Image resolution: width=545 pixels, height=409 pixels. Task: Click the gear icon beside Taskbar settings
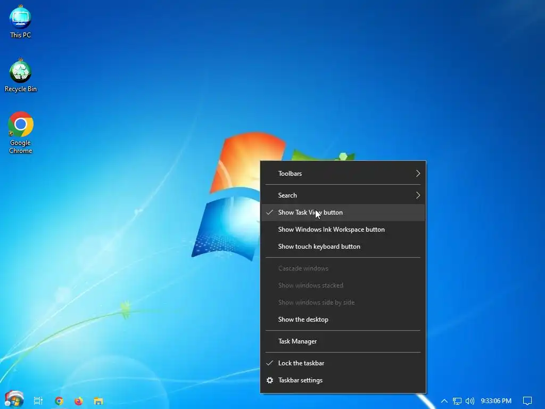(270, 380)
